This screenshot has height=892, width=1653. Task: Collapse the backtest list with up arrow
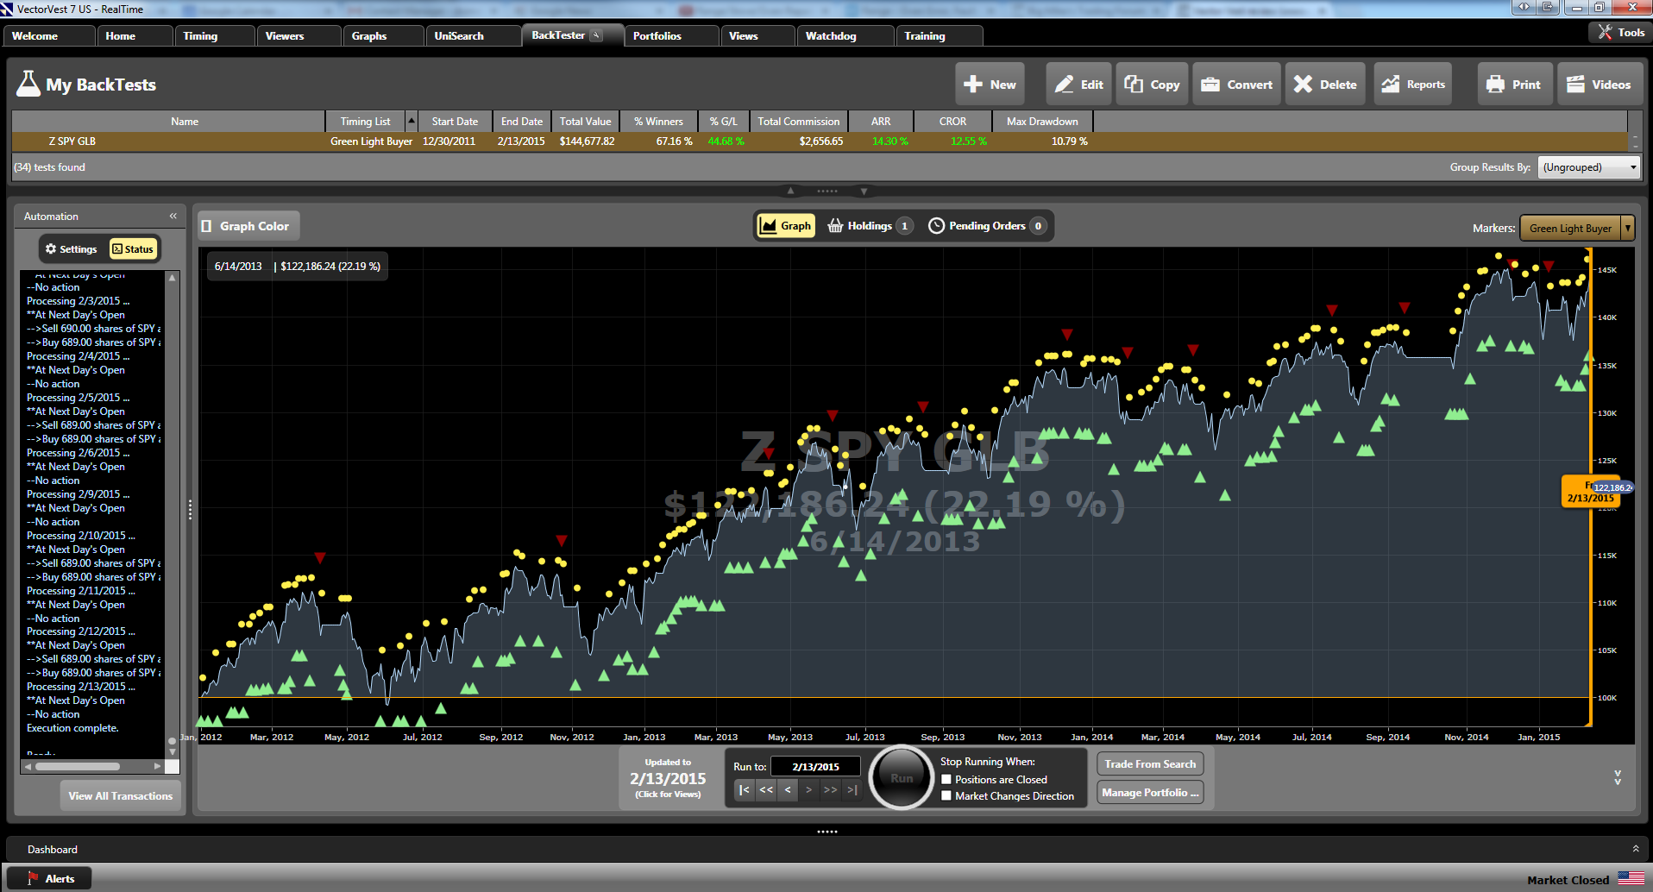coord(790,191)
